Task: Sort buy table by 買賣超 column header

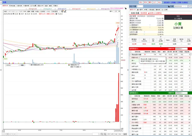Action: (x=153, y=52)
